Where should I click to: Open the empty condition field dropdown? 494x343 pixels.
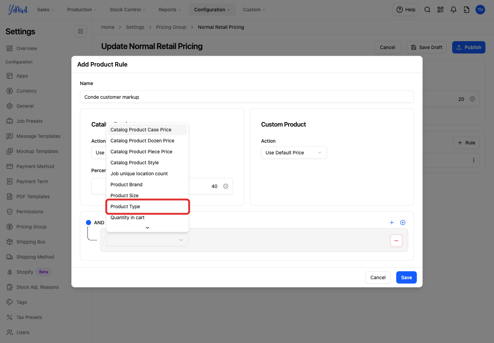pyautogui.click(x=147, y=240)
